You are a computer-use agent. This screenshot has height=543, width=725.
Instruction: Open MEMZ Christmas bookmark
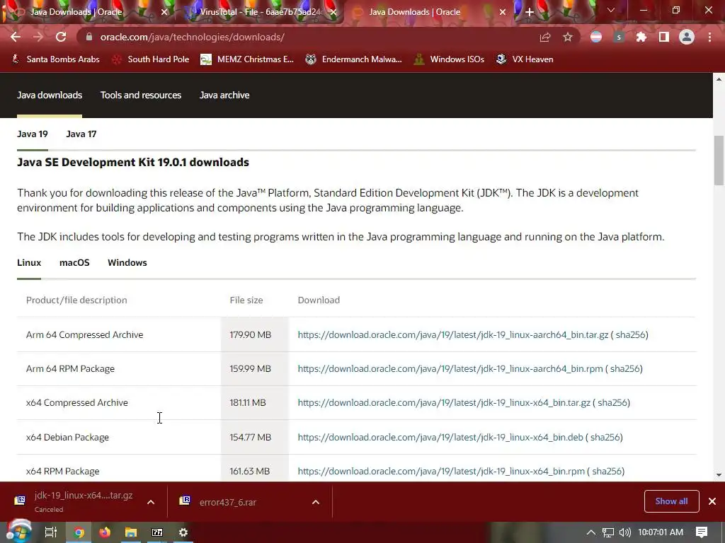pyautogui.click(x=247, y=59)
